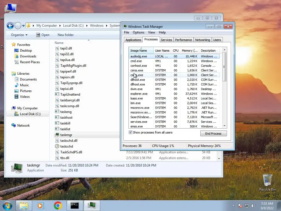Sort processes by Image Name column

[141, 51]
